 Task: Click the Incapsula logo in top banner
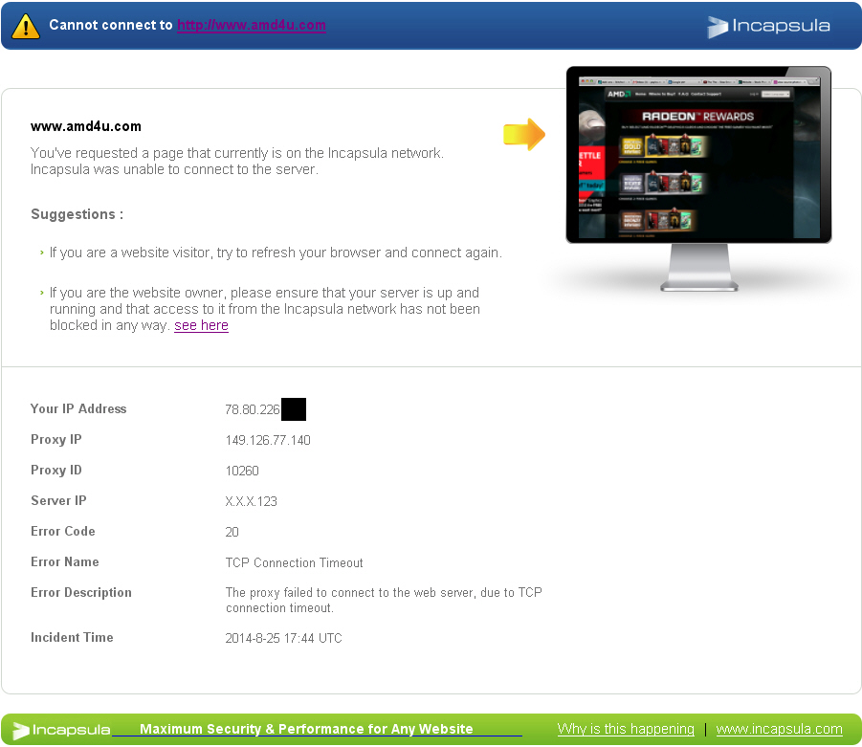coord(768,27)
